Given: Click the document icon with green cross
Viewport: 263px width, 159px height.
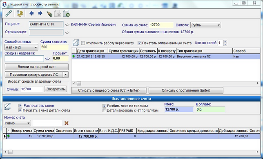Looking at the screenshot, I should pyautogui.click(x=67, y=14).
